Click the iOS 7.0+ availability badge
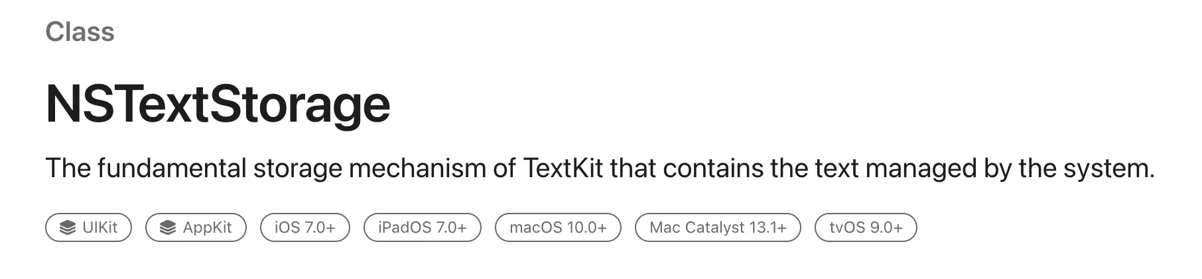The width and height of the screenshot is (1202, 279). pos(304,227)
